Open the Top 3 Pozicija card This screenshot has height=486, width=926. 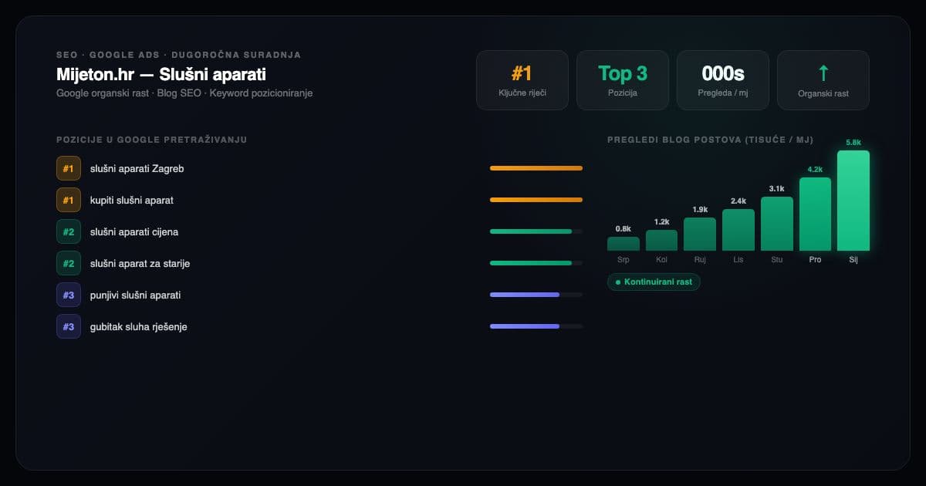click(x=623, y=80)
